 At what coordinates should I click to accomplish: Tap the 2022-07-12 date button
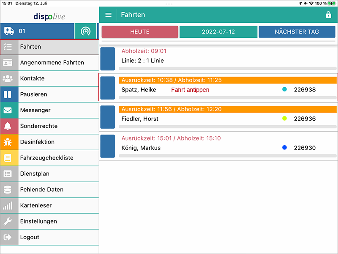coord(218,32)
